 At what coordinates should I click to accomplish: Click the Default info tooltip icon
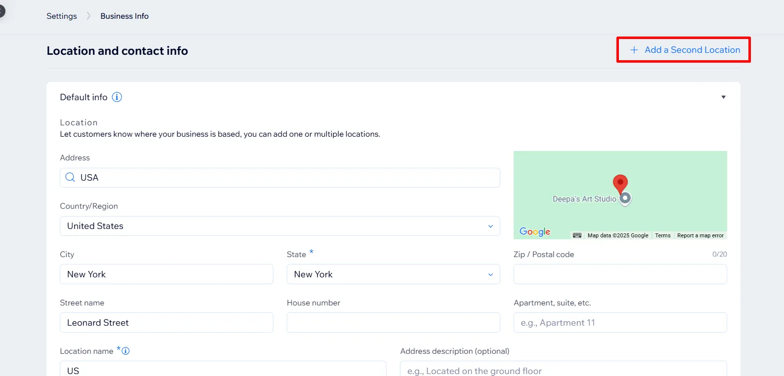tap(117, 97)
